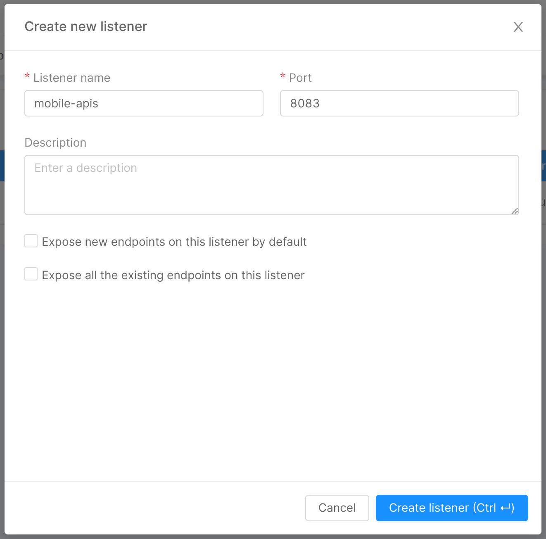Close the Create new listener dialog

518,26
